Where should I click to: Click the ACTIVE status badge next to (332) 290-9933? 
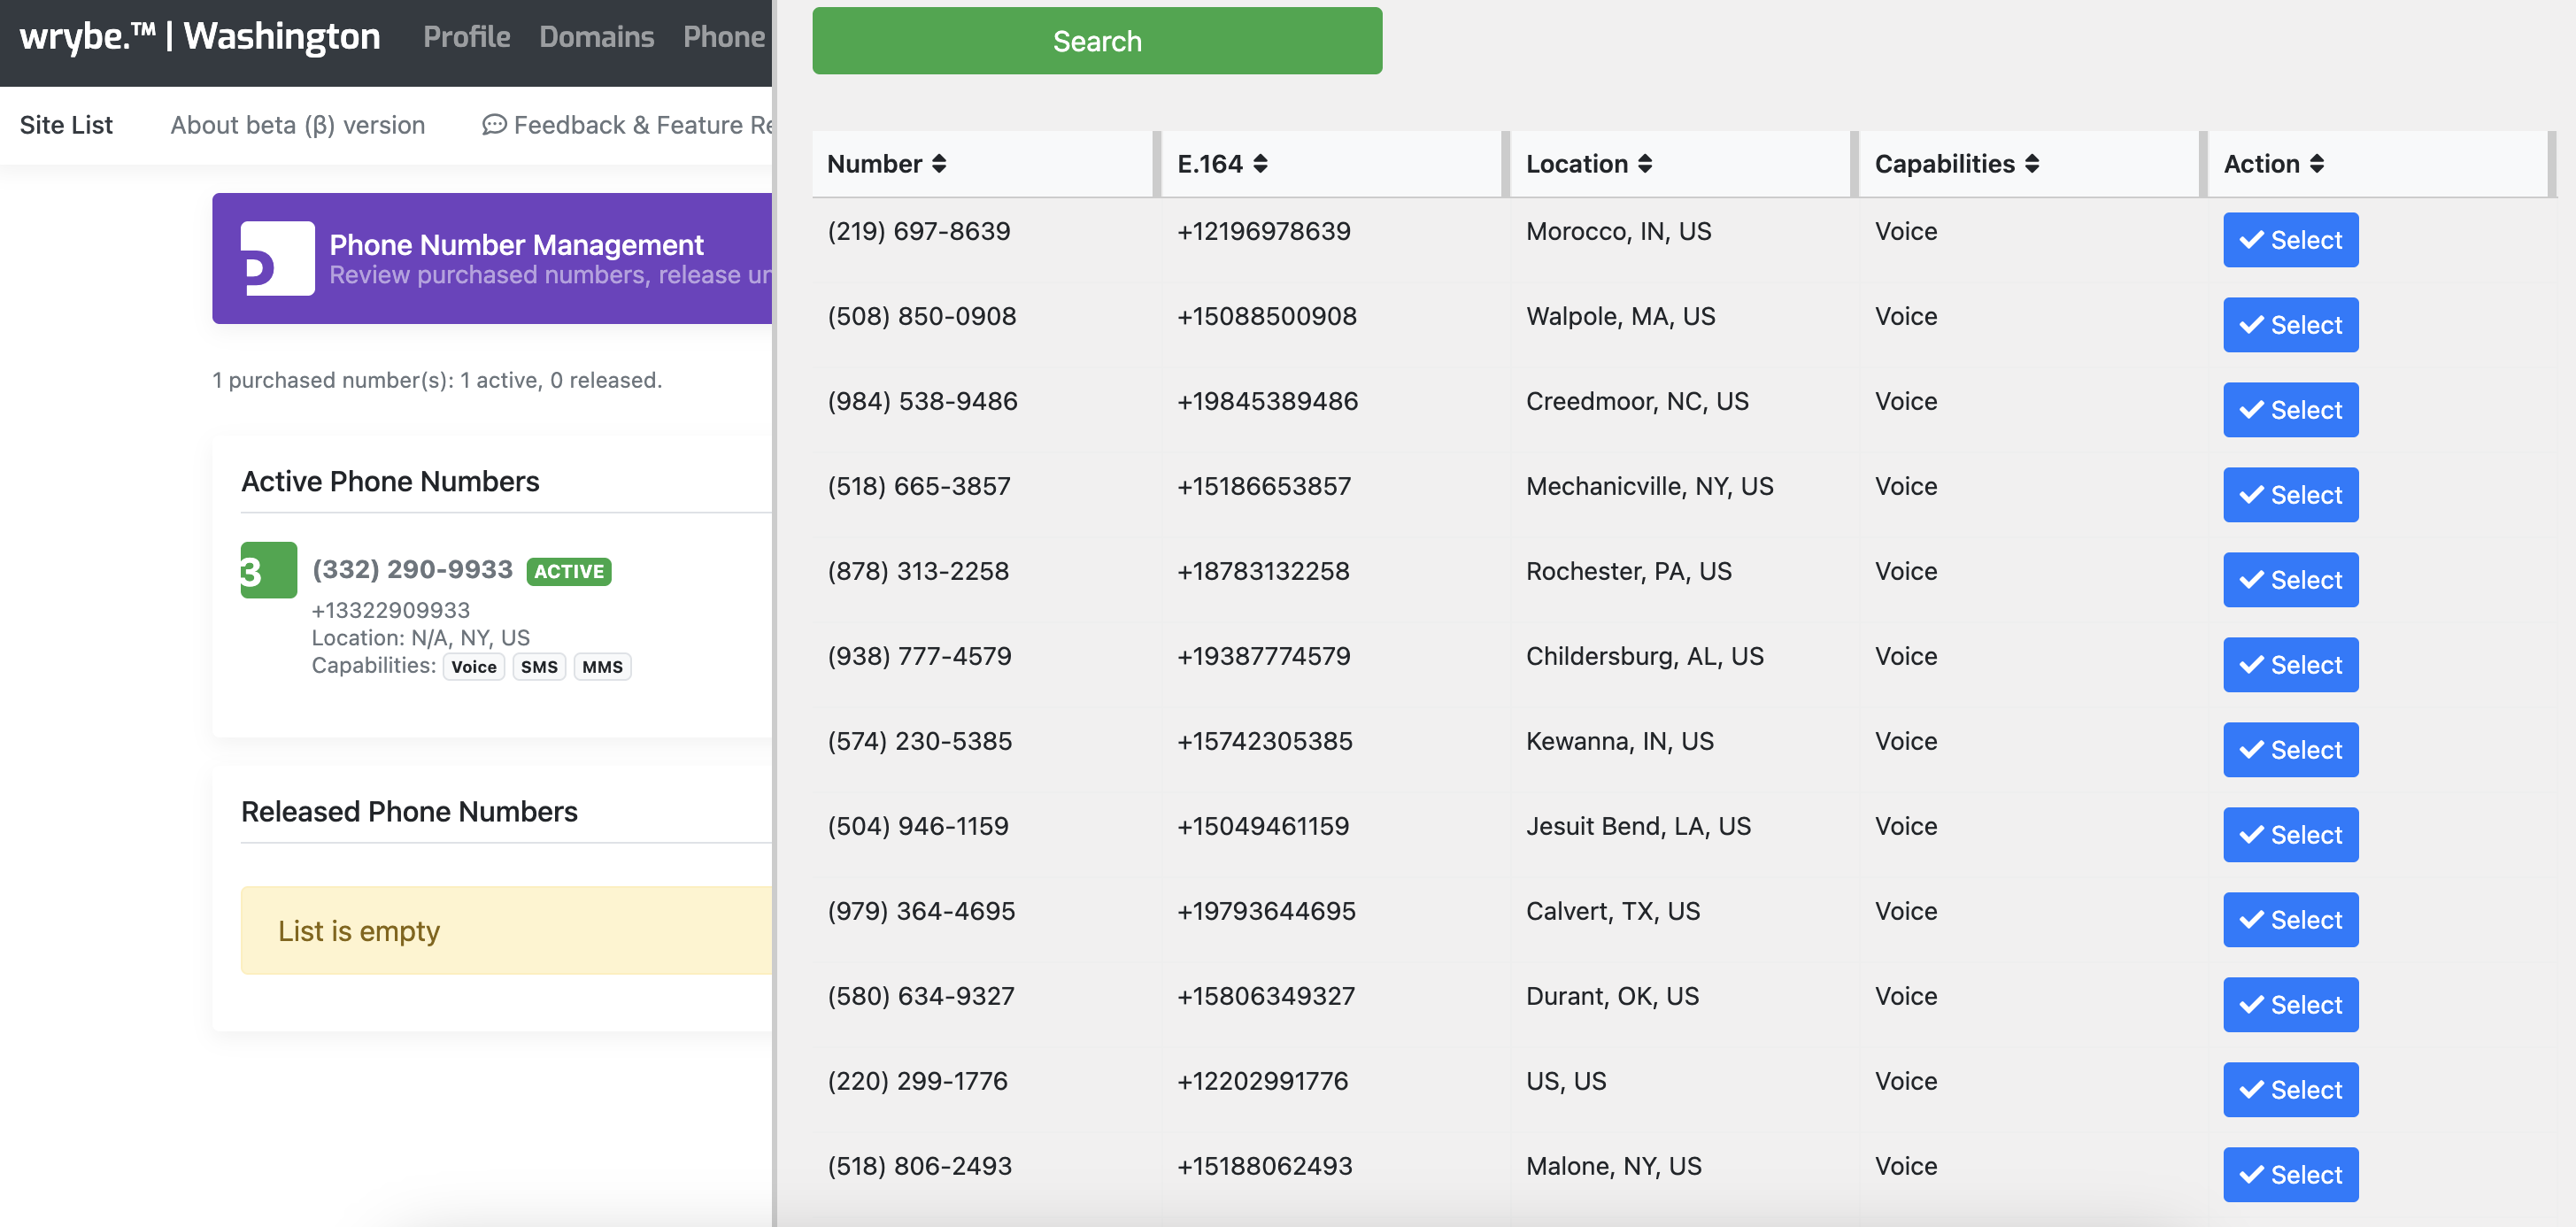coord(567,571)
